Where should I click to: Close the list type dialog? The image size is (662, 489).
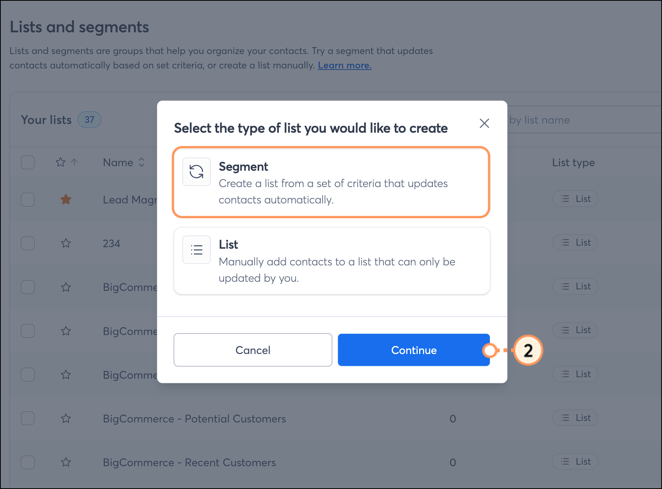tap(484, 123)
